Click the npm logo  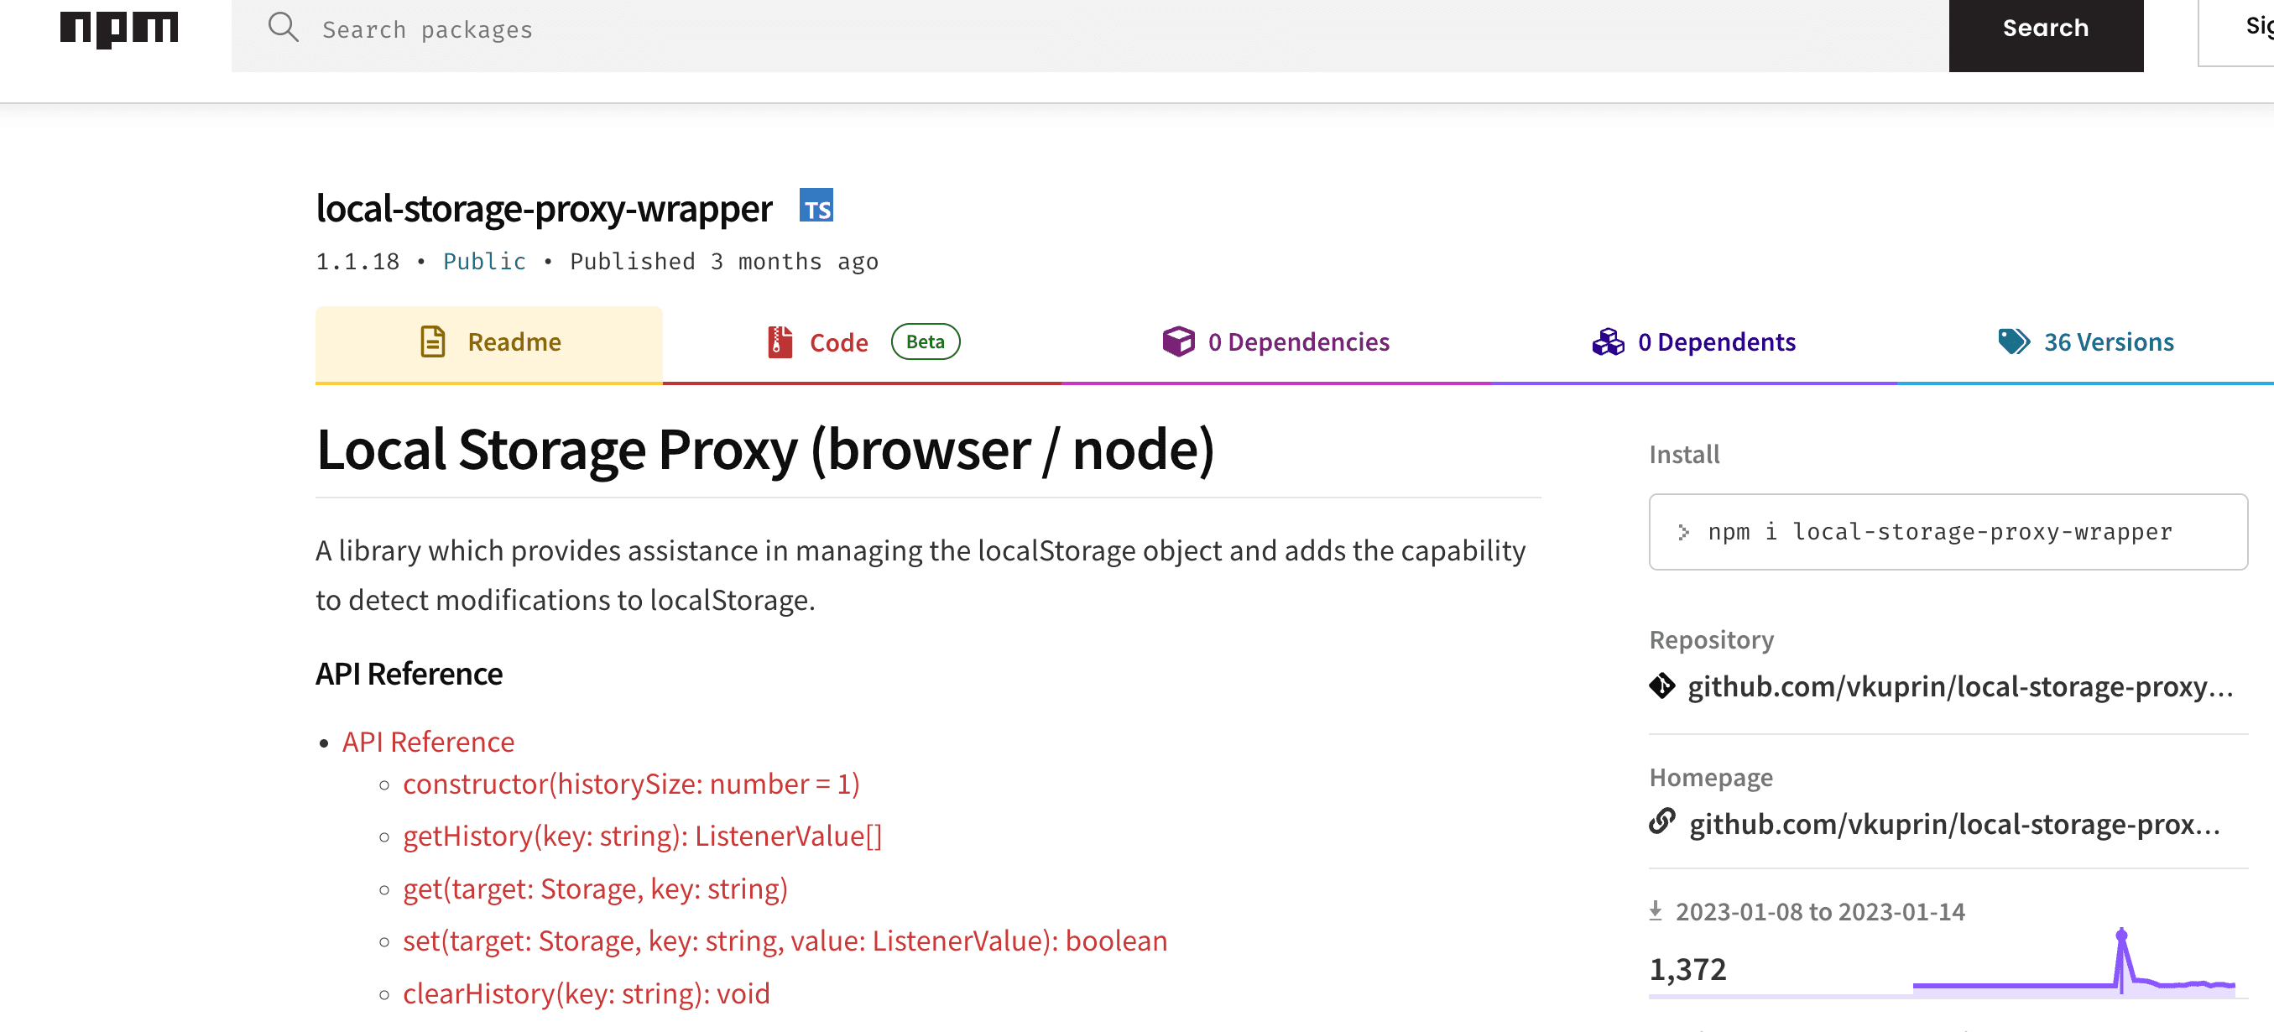119,29
